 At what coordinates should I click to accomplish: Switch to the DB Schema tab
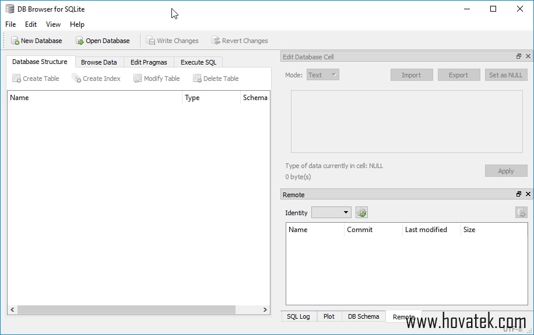(x=363, y=316)
